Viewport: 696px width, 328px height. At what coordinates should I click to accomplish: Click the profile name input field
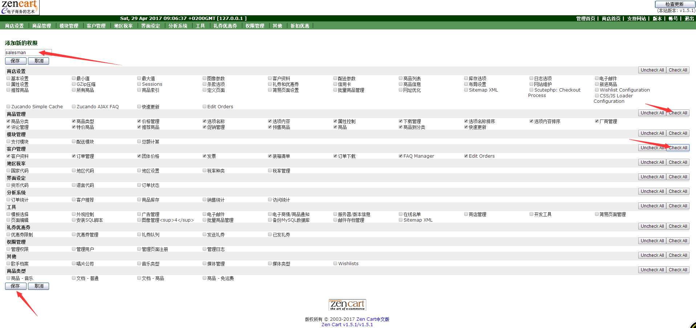point(28,52)
